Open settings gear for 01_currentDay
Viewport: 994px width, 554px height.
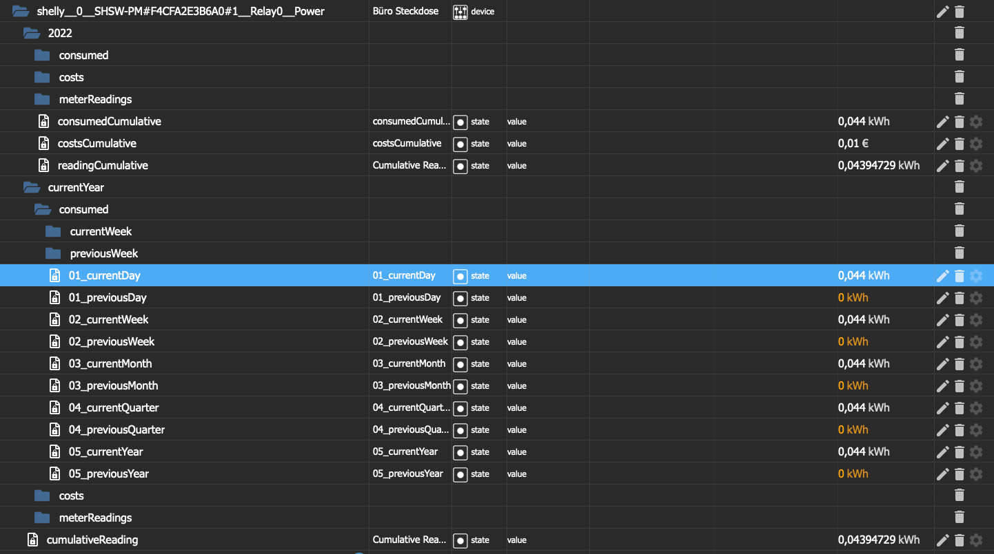[975, 276]
